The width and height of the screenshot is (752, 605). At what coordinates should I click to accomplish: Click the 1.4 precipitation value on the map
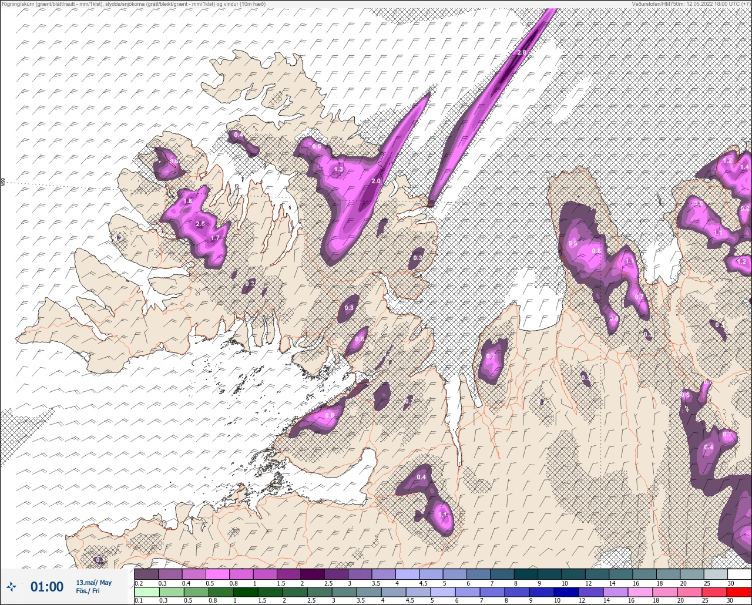coord(746,167)
